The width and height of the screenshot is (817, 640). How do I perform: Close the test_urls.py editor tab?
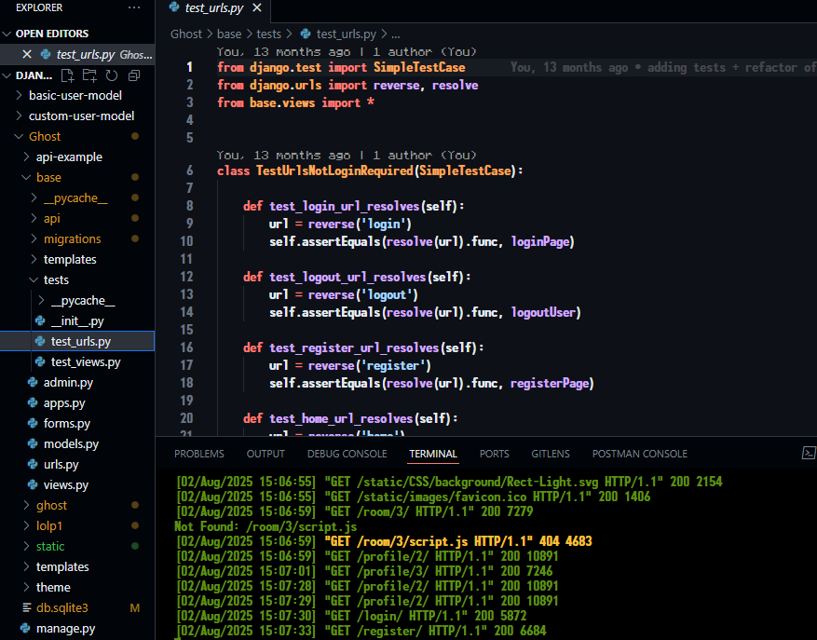pos(258,8)
